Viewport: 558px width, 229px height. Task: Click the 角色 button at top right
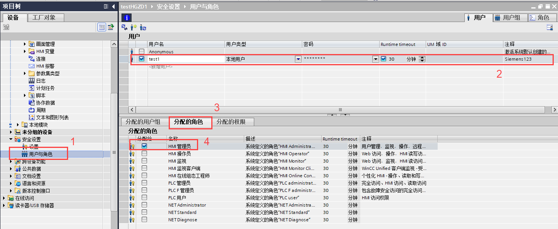(541, 17)
